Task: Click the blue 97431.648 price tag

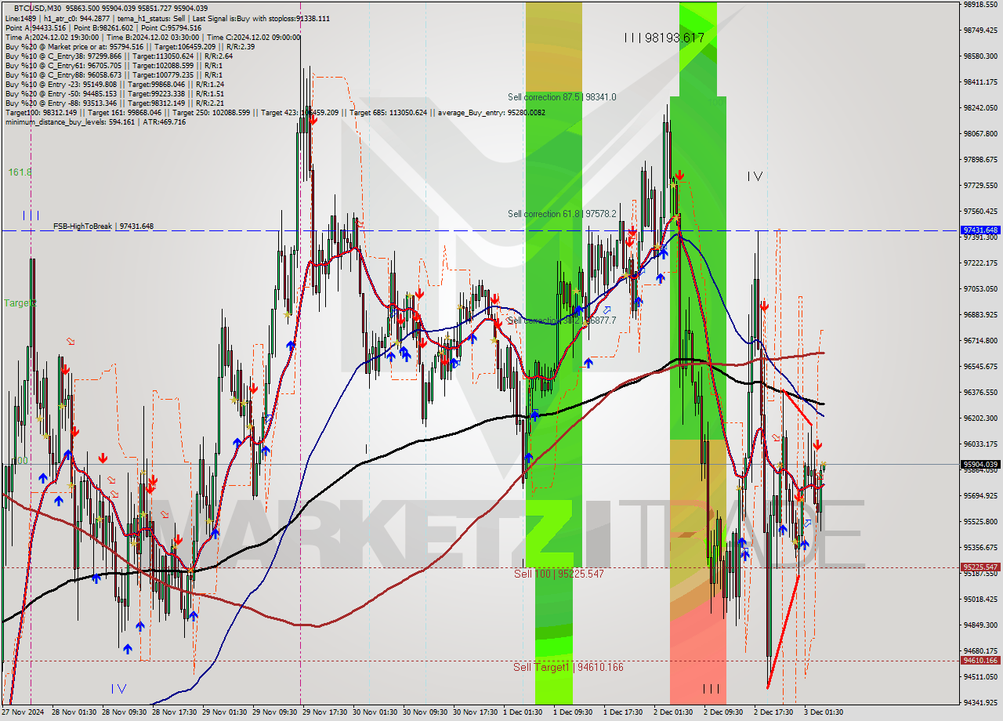Action: [x=980, y=230]
